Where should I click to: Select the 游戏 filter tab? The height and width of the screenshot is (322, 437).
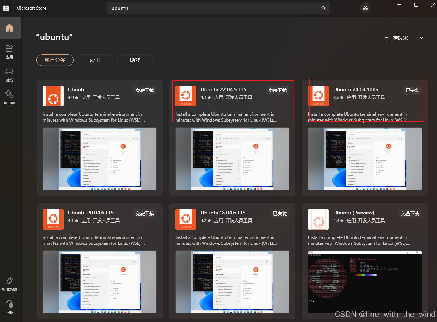[135, 60]
